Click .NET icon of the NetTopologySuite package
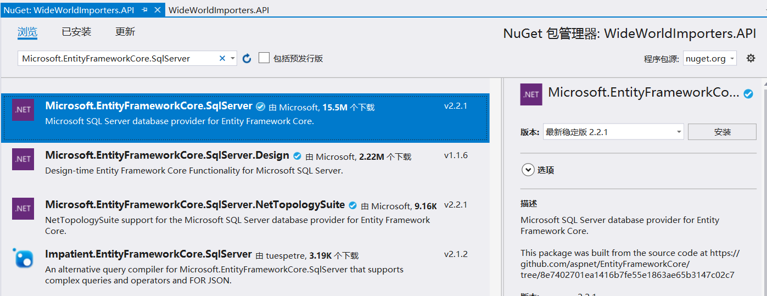This screenshot has height=296, width=767. (23, 209)
